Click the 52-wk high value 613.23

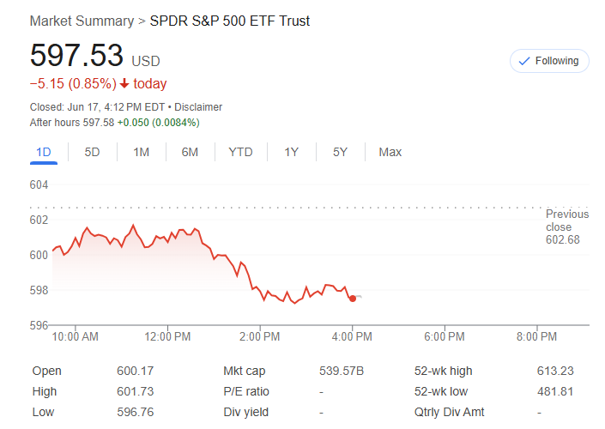pyautogui.click(x=555, y=371)
